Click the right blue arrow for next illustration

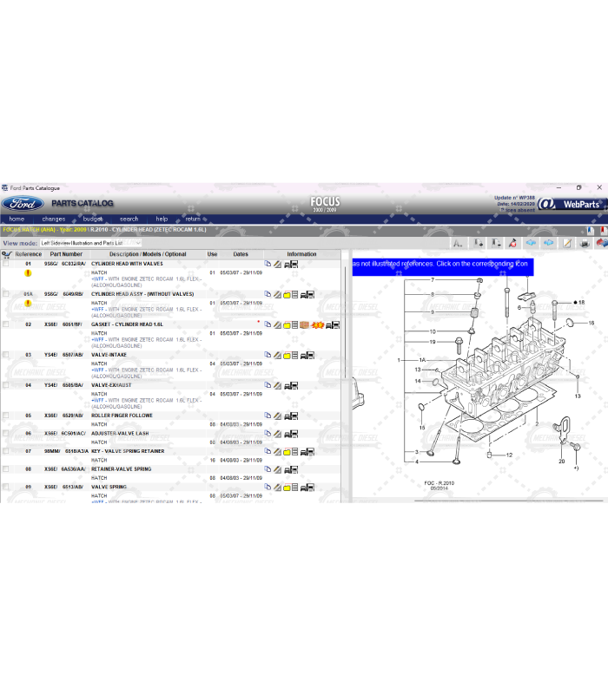point(549,244)
